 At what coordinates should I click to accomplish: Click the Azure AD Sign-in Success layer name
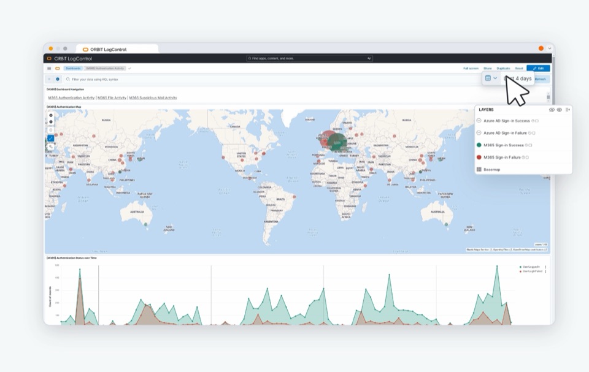[506, 121]
